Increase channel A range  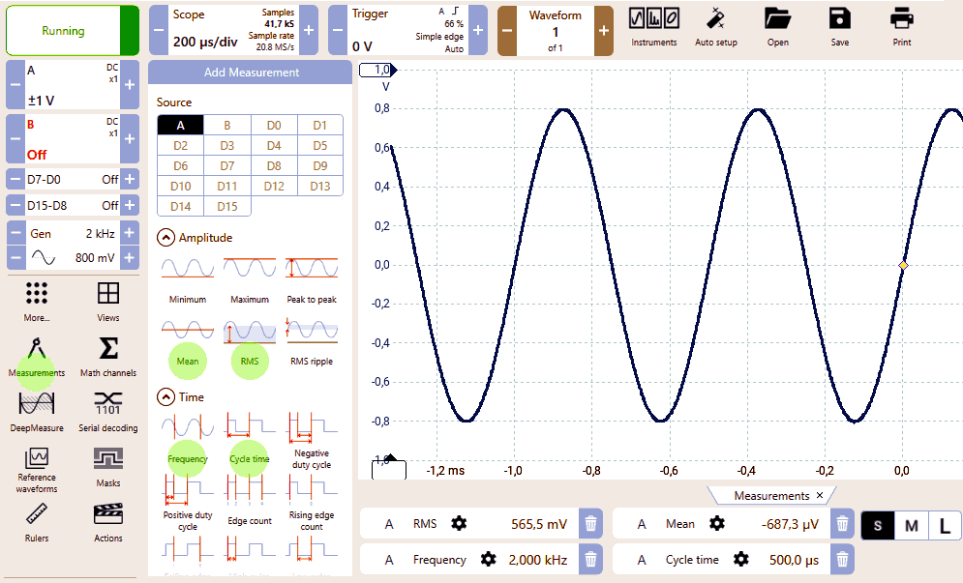(130, 85)
